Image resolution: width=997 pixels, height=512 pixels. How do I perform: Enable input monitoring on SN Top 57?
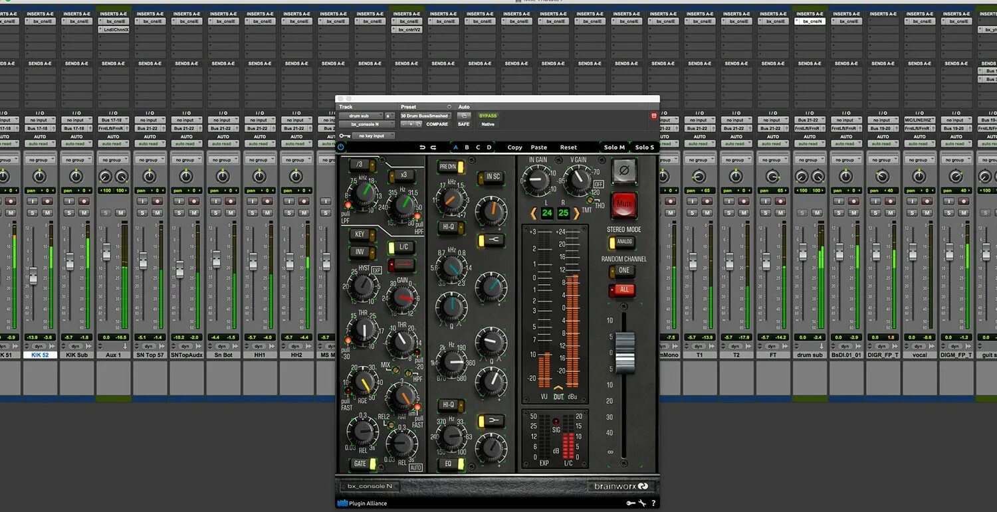[x=143, y=201]
